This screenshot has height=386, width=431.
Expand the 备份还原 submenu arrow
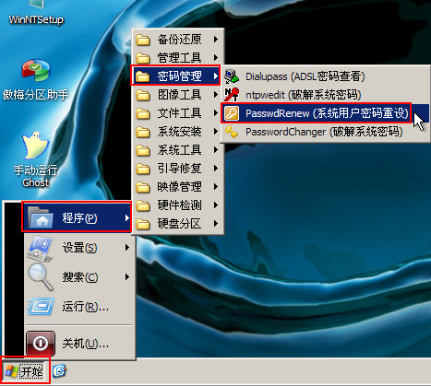pos(216,39)
